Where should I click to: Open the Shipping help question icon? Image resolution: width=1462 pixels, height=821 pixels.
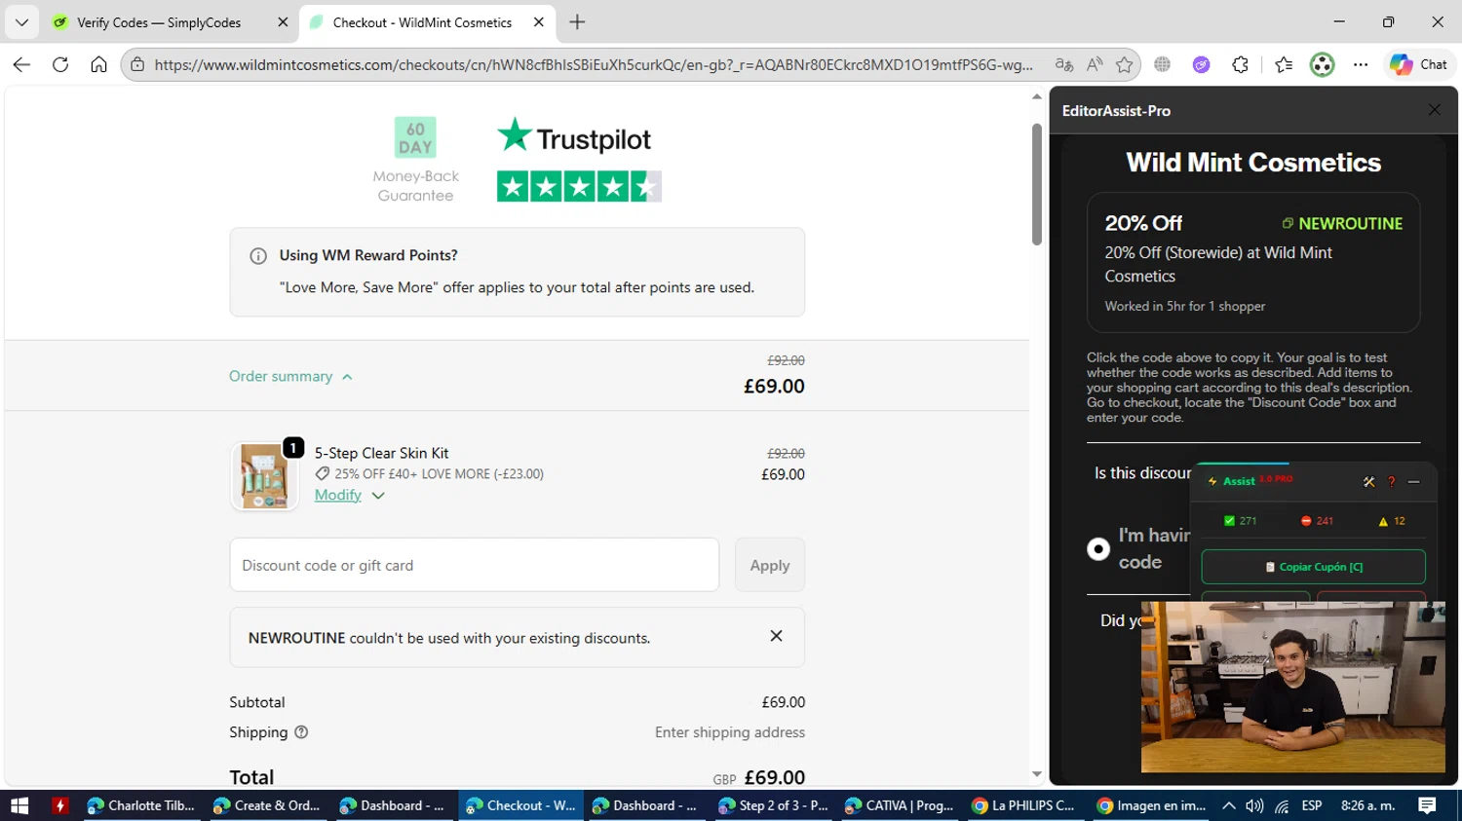(x=301, y=732)
